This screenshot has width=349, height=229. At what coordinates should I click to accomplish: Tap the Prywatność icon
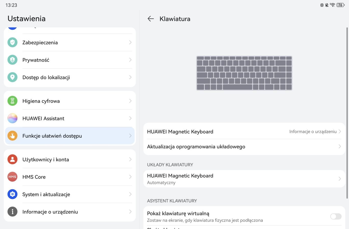click(12, 60)
